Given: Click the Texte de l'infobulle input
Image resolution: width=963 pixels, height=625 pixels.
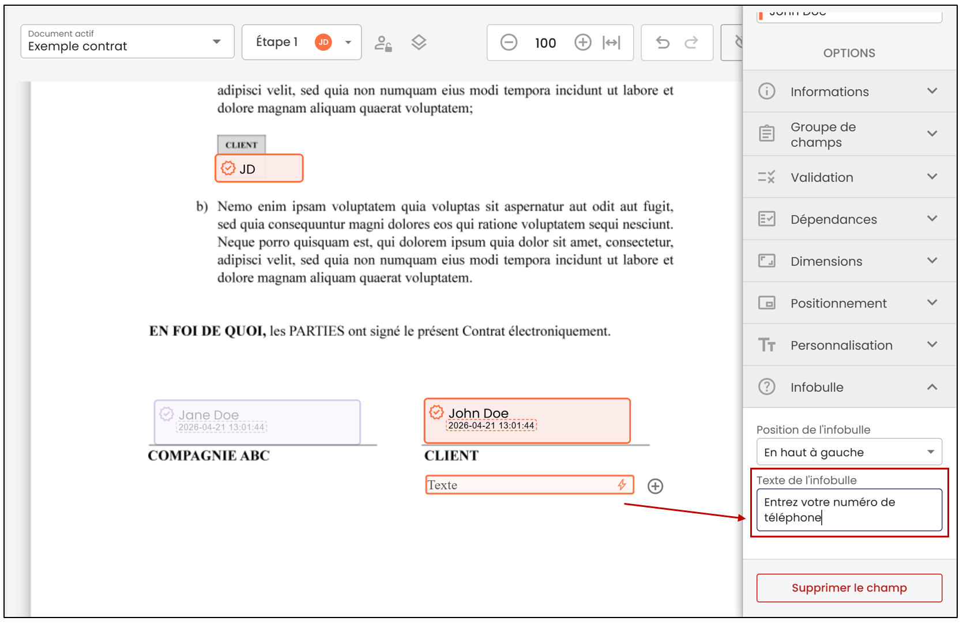Looking at the screenshot, I should [849, 510].
